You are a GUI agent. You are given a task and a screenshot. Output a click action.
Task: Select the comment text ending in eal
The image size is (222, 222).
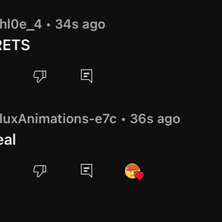click(x=8, y=140)
